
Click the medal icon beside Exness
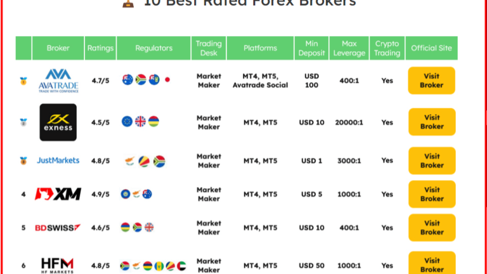pyautogui.click(x=23, y=122)
